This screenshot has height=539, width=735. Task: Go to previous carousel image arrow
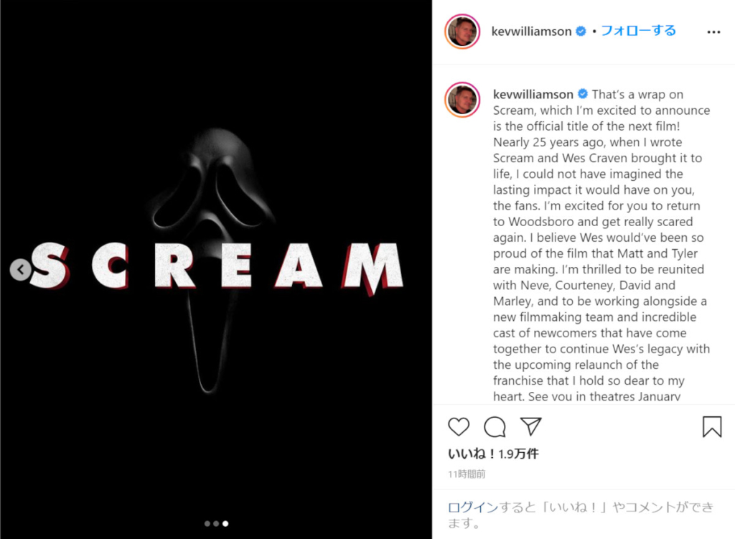pyautogui.click(x=21, y=270)
